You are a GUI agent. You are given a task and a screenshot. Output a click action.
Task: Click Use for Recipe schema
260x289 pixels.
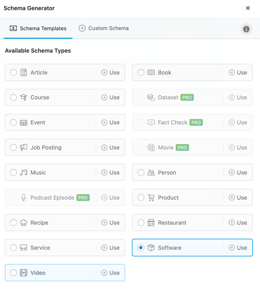pos(110,223)
